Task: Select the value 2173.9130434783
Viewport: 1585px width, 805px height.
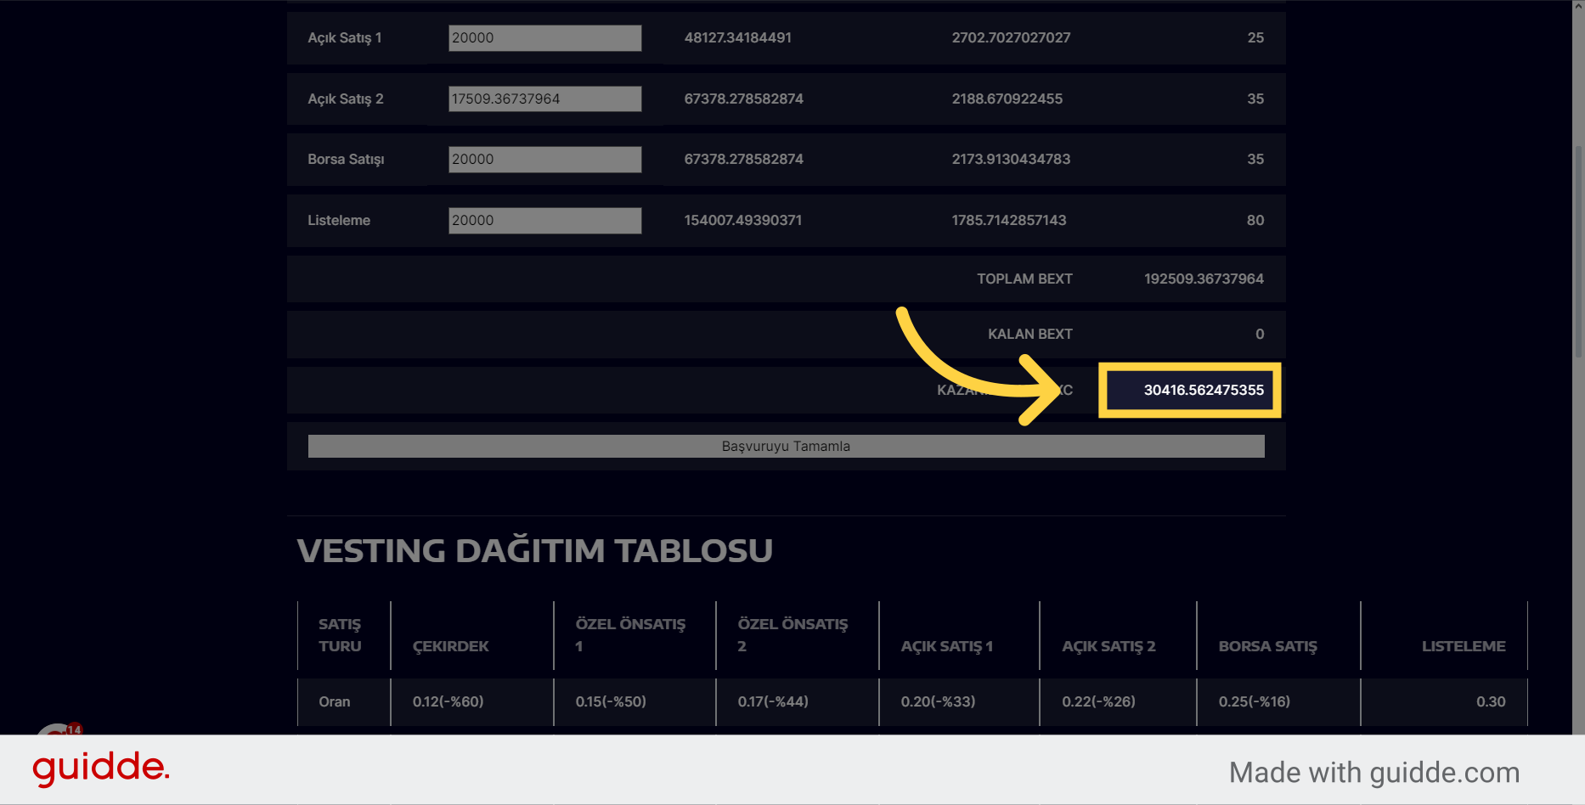Action: (x=1011, y=159)
